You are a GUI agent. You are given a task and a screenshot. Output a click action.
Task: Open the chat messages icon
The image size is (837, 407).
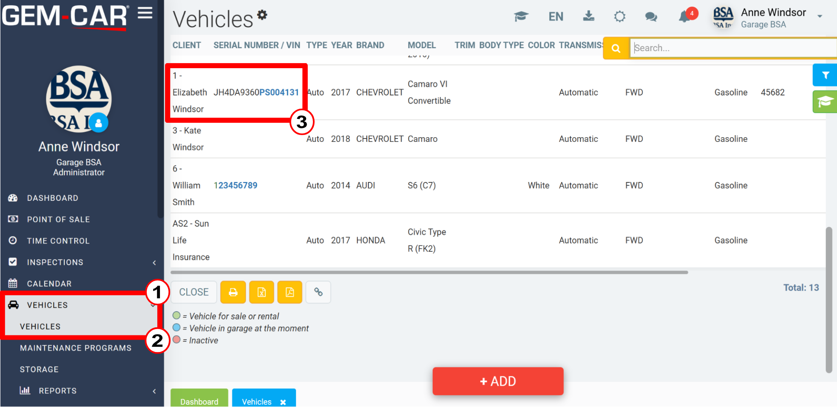point(651,16)
